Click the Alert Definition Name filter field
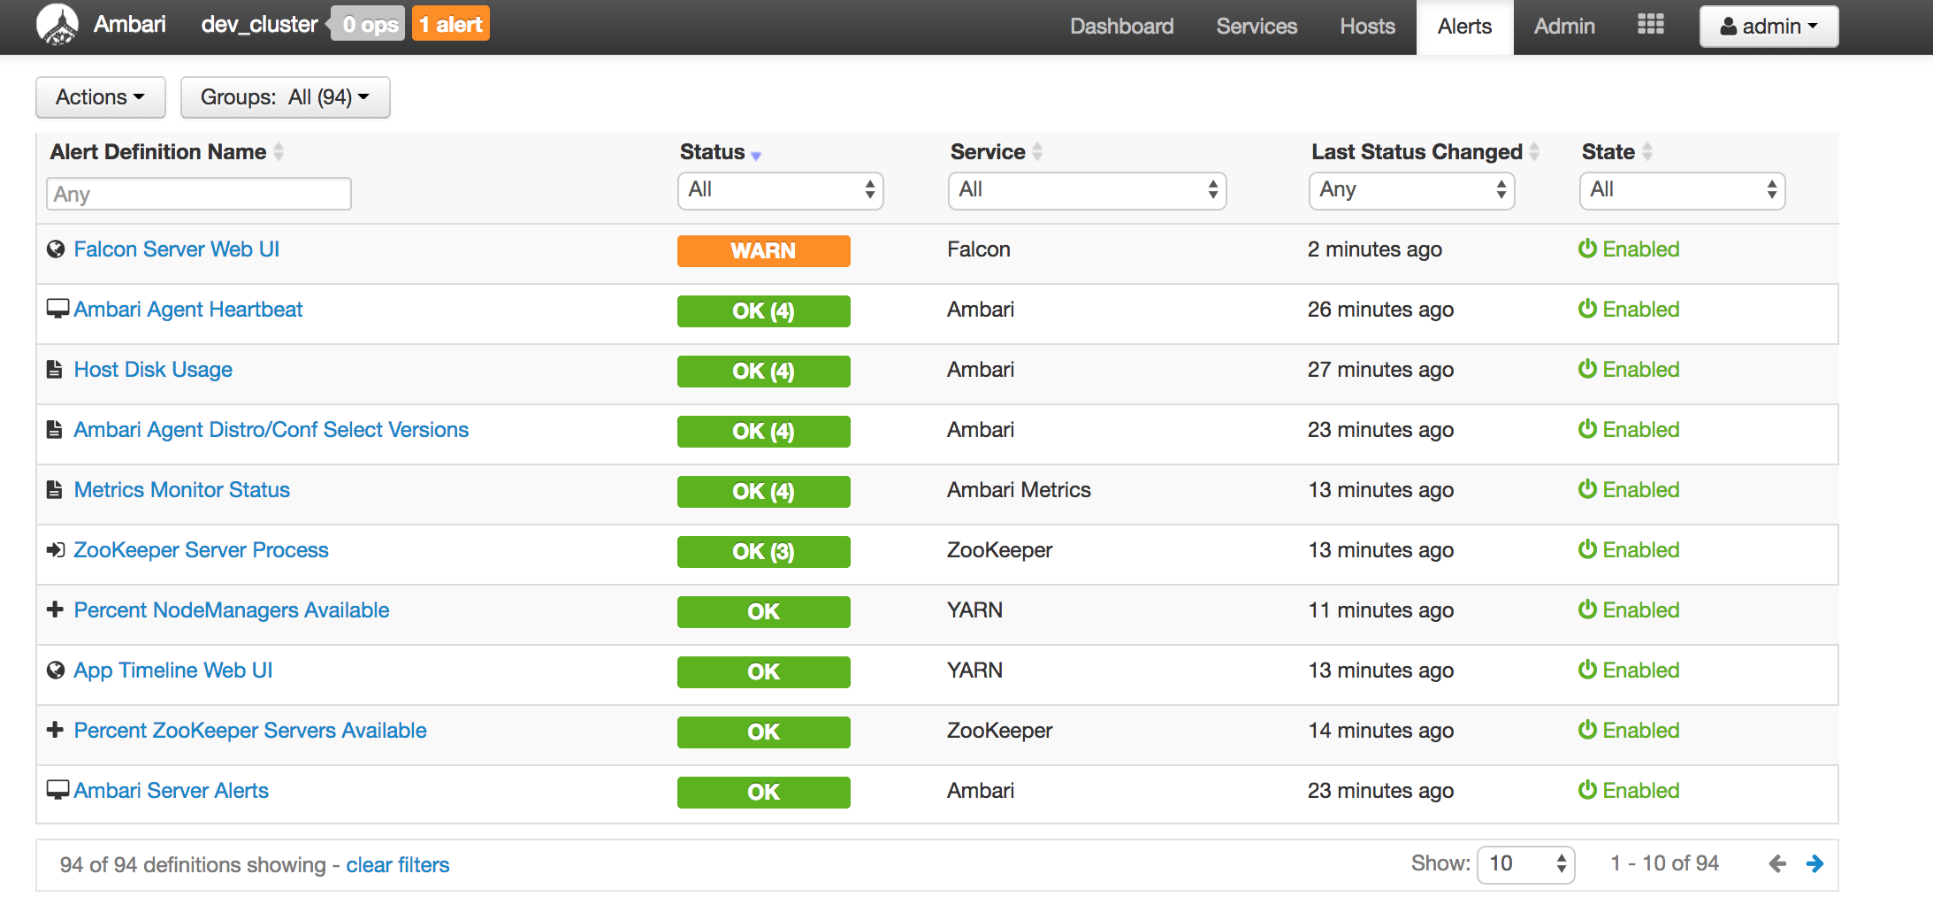The height and width of the screenshot is (920, 1933). (198, 194)
